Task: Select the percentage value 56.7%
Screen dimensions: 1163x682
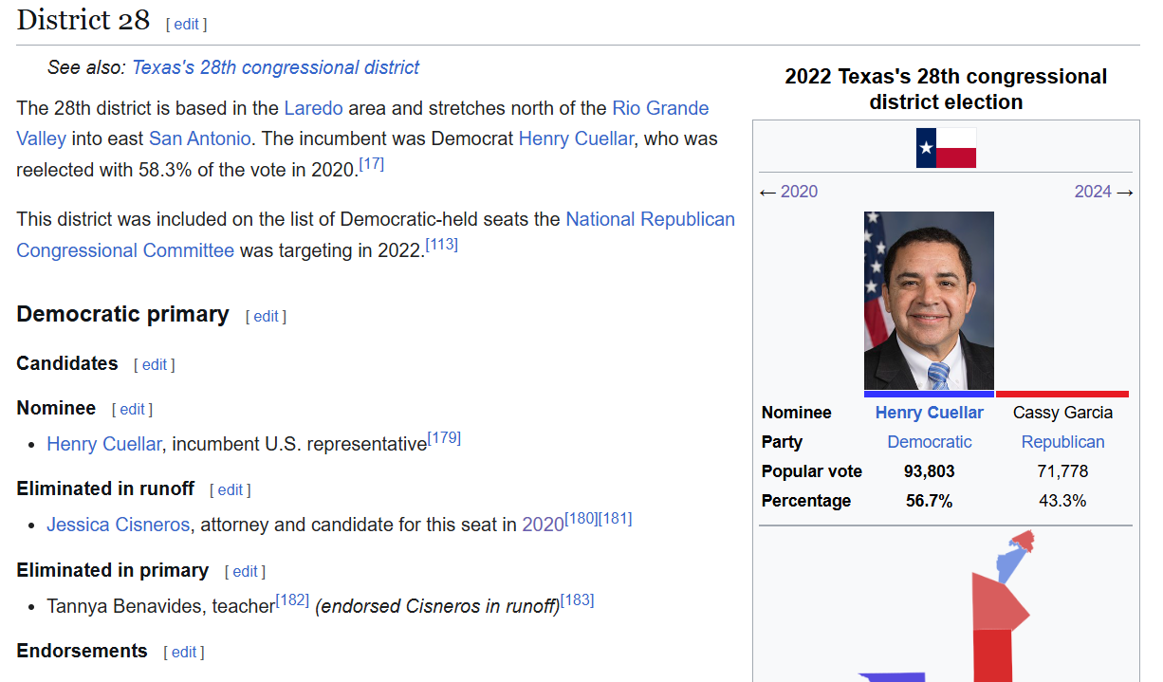Action: [x=930, y=501]
